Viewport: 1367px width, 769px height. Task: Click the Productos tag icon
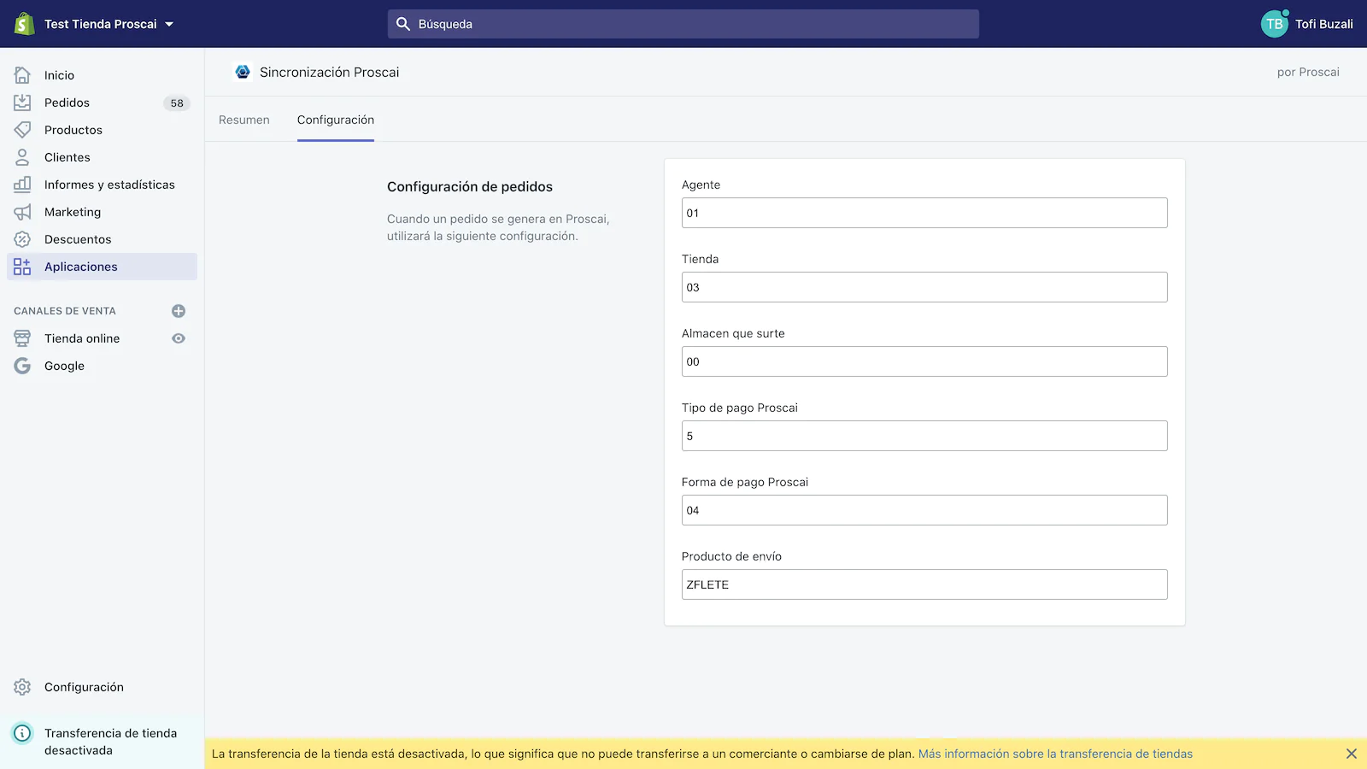[x=22, y=130]
